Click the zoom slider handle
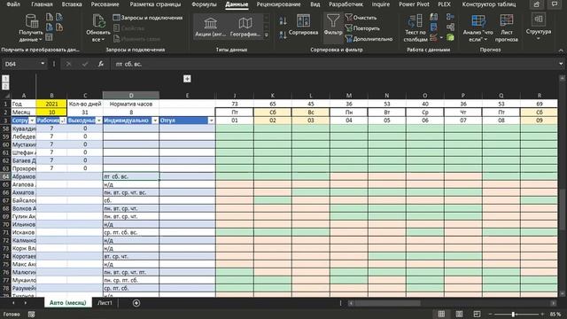567x319 pixels. tap(513, 315)
